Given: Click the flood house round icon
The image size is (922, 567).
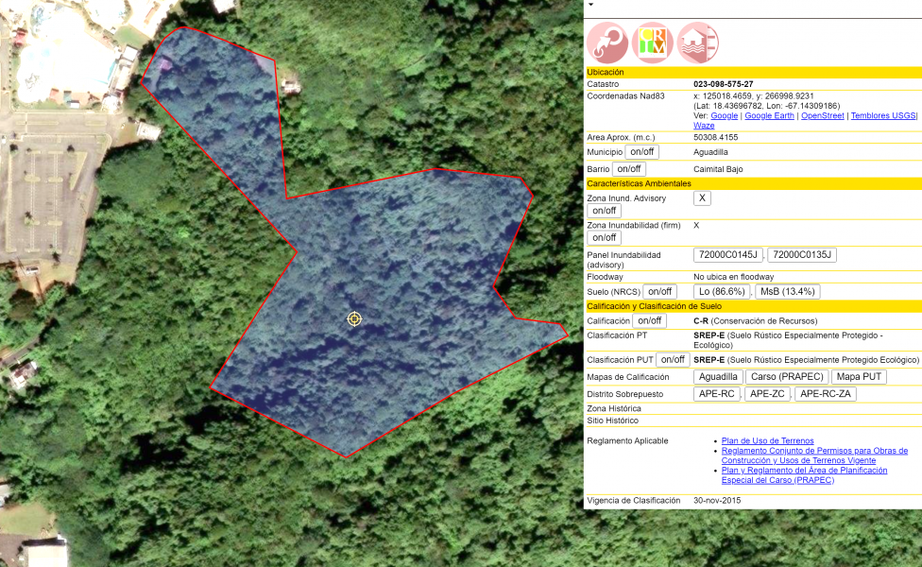Looking at the screenshot, I should point(698,43).
